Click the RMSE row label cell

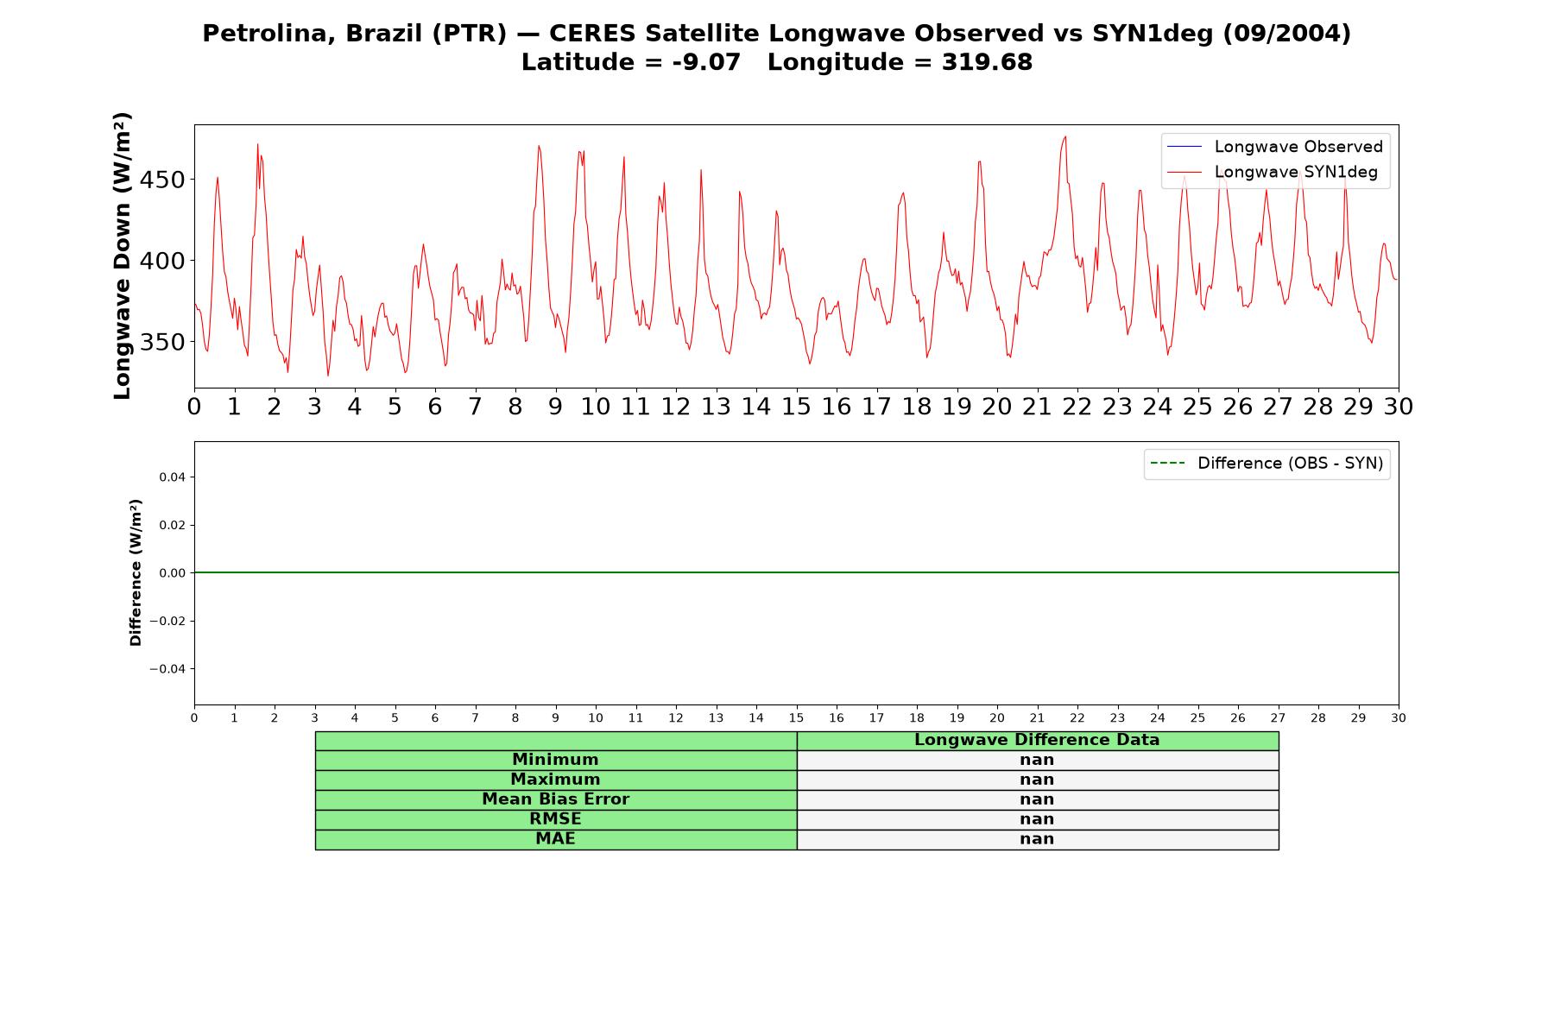[555, 819]
